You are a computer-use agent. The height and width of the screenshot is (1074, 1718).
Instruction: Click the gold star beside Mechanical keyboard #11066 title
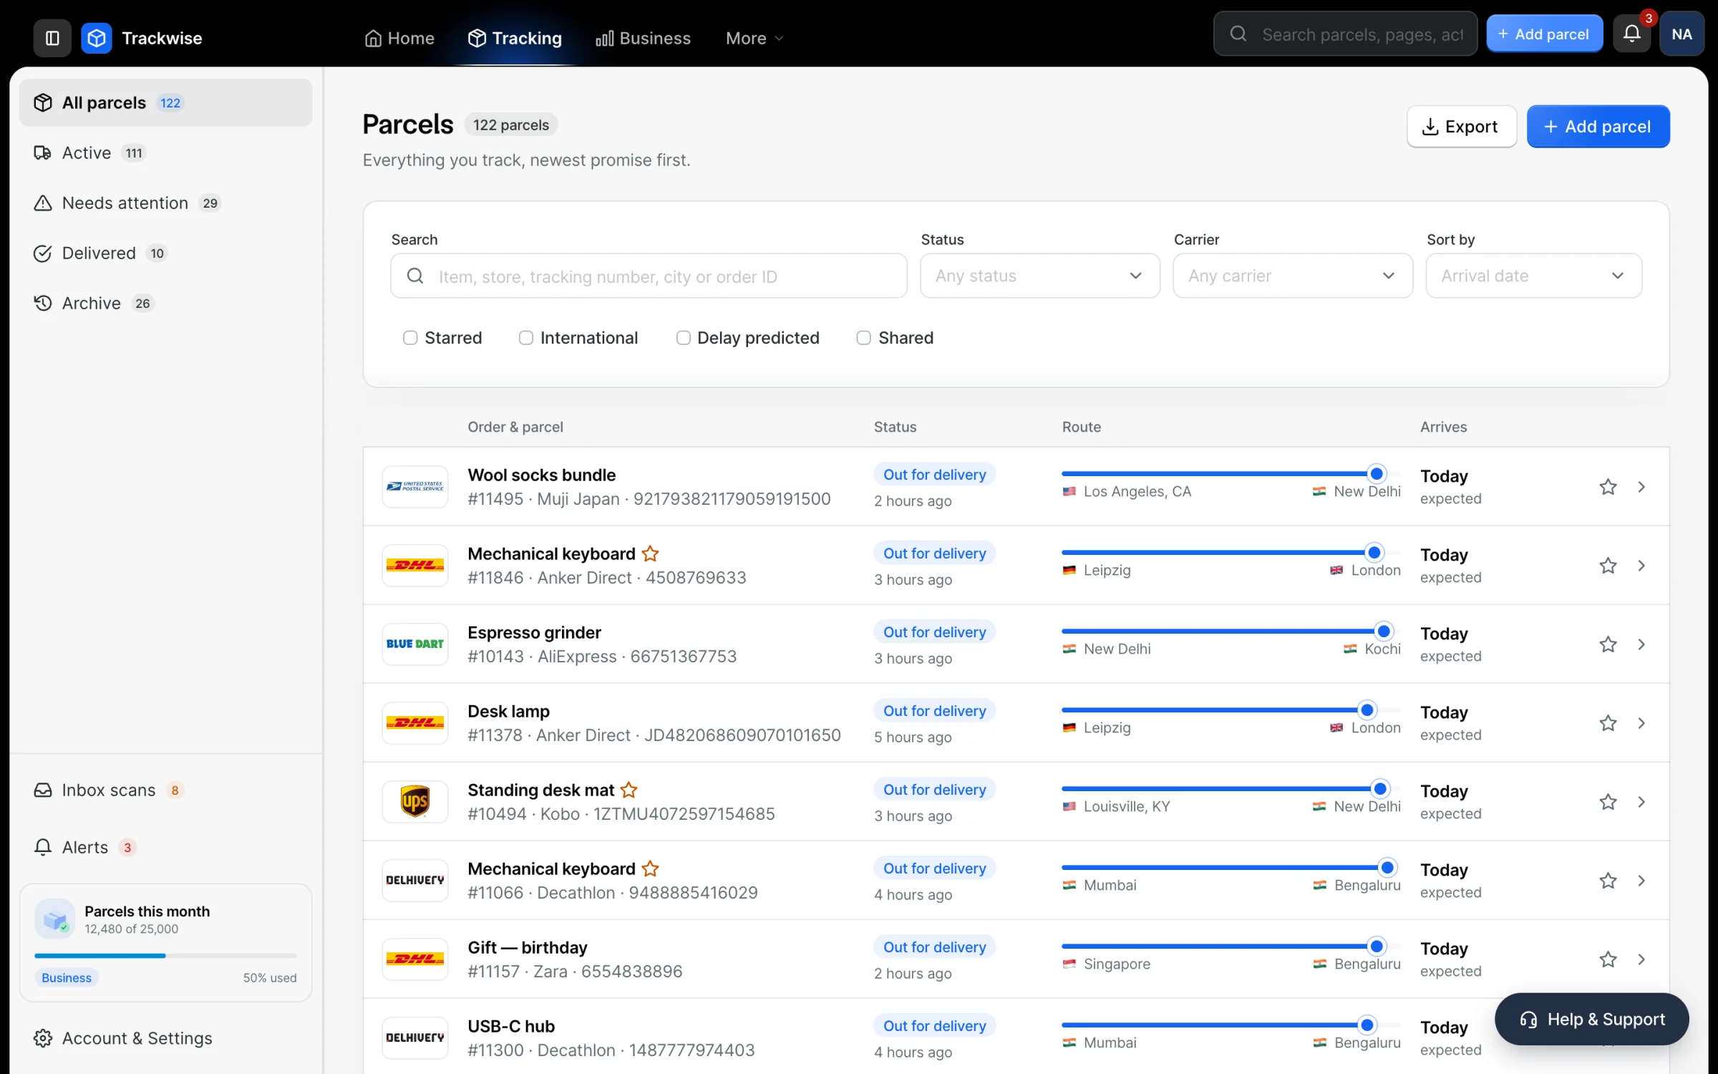point(650,869)
